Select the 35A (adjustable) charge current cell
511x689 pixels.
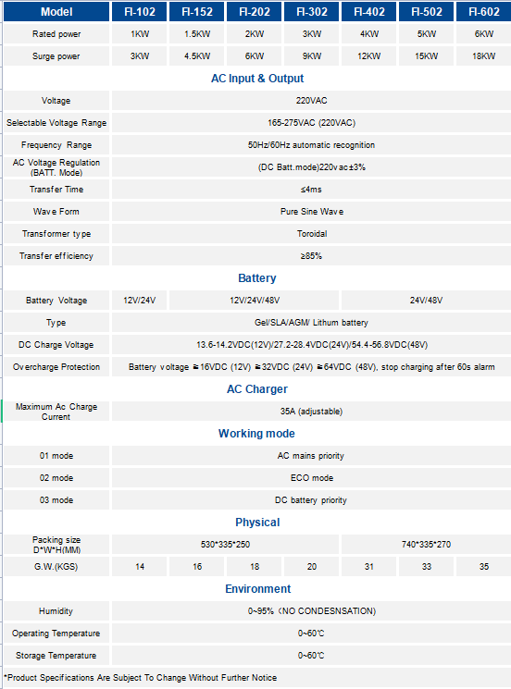click(x=311, y=412)
